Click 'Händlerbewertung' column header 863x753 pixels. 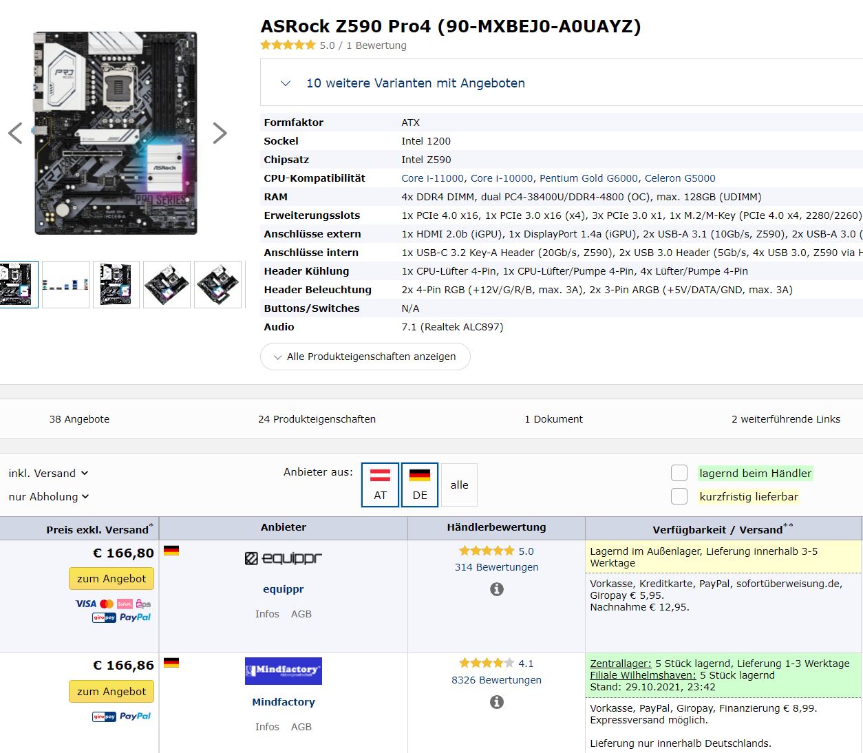497,527
